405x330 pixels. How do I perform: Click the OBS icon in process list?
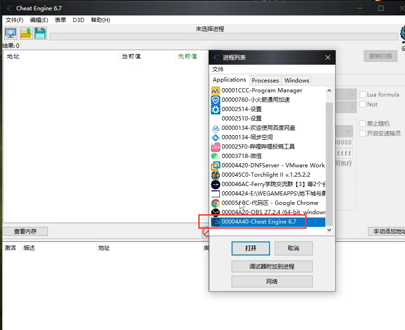(216, 212)
